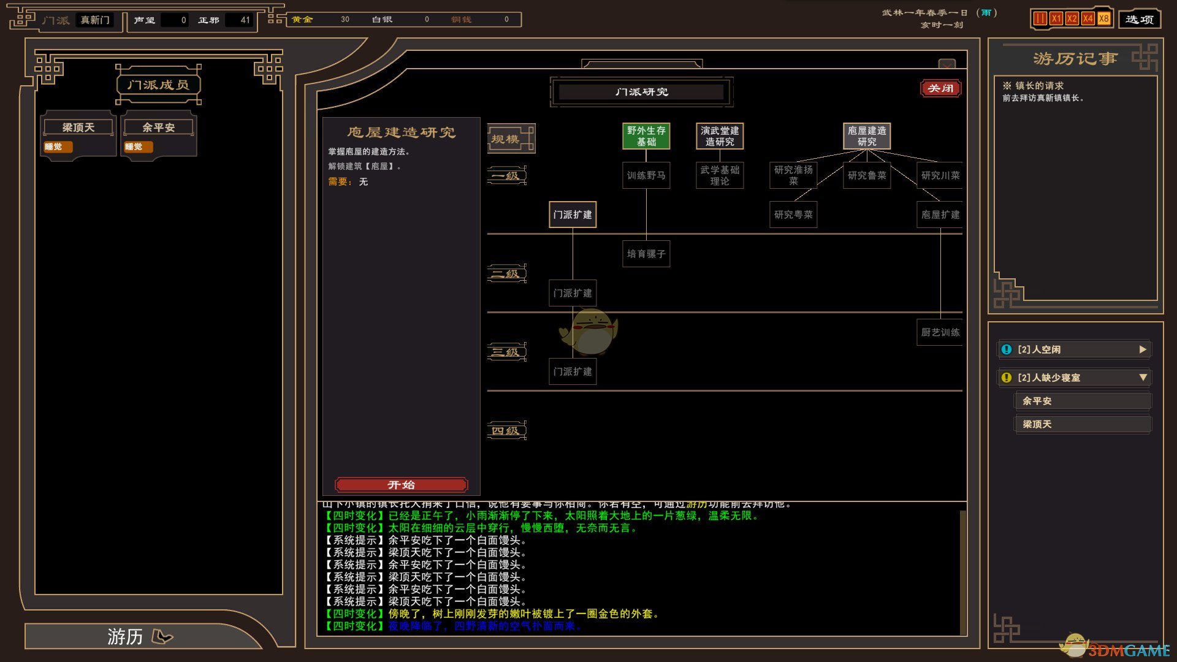Select 余平安 in the missing-bedroom list
1177x662 pixels.
[x=1083, y=401]
